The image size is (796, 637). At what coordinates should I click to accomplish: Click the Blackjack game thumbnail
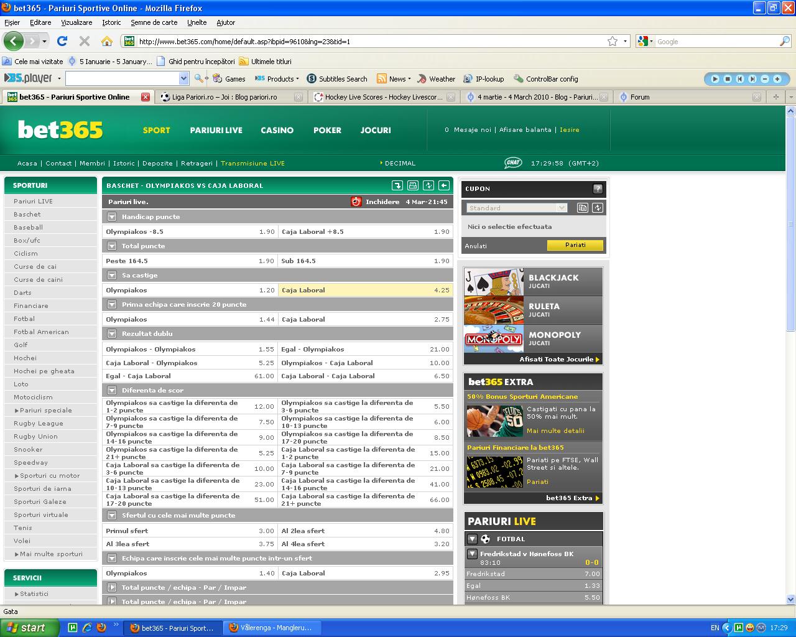[x=494, y=281]
